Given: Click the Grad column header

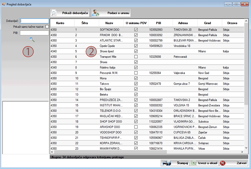Looking at the screenshot, I should 210,23.
